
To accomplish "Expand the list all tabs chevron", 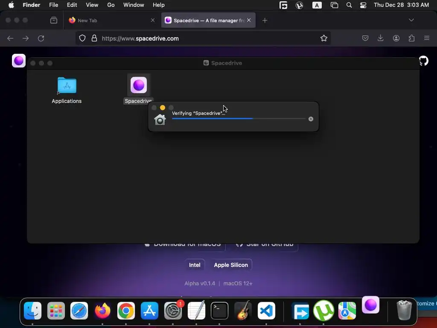I will pos(411,20).
